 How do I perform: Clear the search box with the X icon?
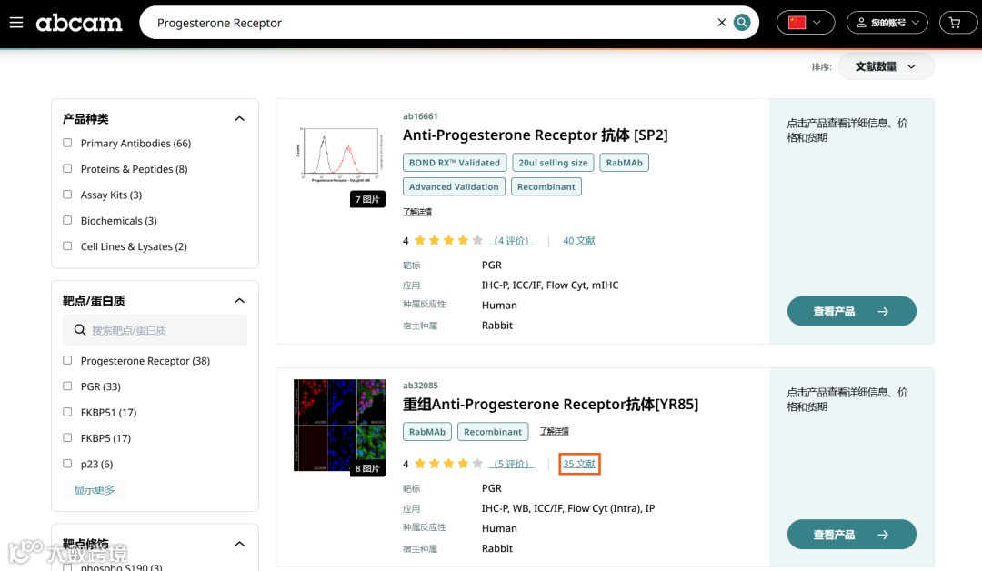pos(721,23)
